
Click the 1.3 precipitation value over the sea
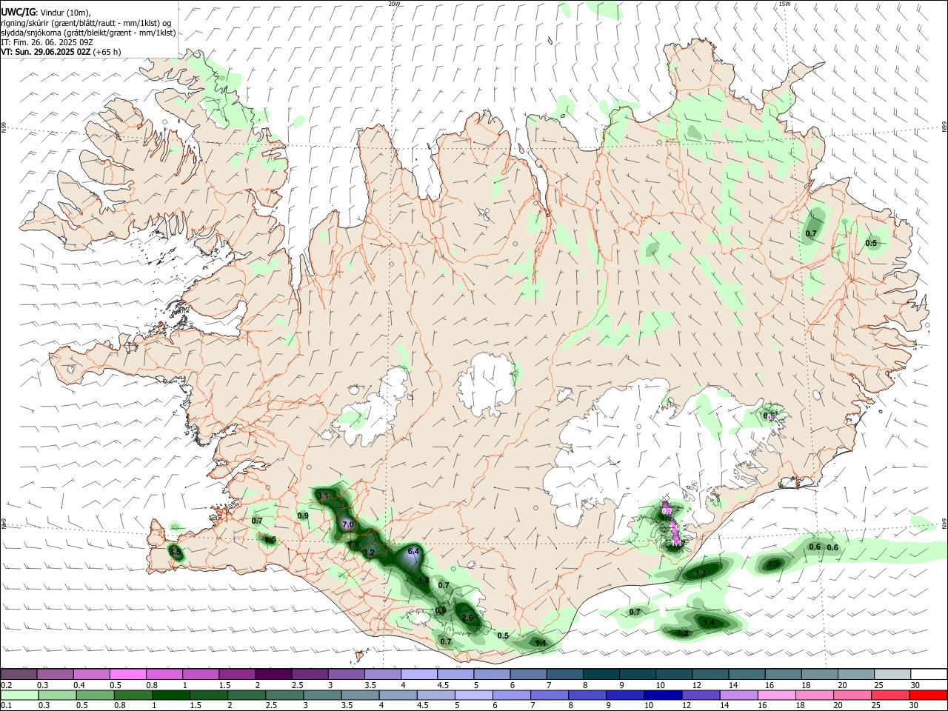[773, 564]
